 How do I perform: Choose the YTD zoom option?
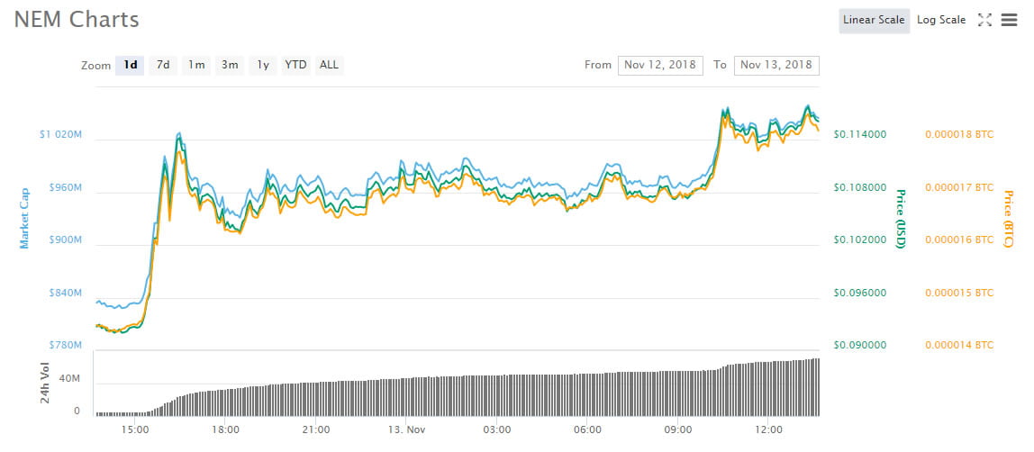point(295,65)
